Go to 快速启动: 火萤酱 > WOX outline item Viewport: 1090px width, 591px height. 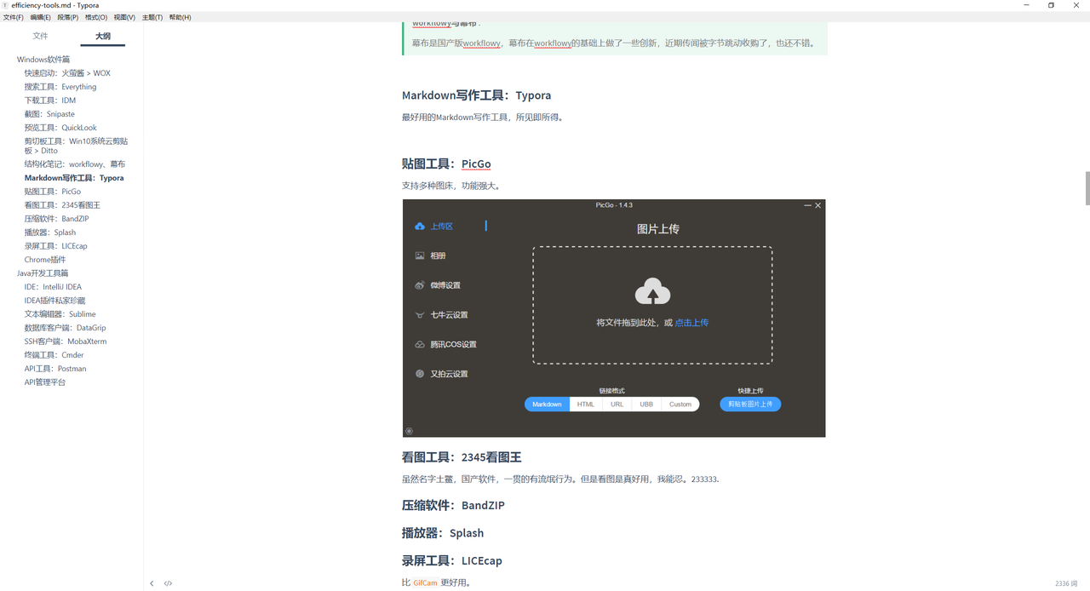67,73
